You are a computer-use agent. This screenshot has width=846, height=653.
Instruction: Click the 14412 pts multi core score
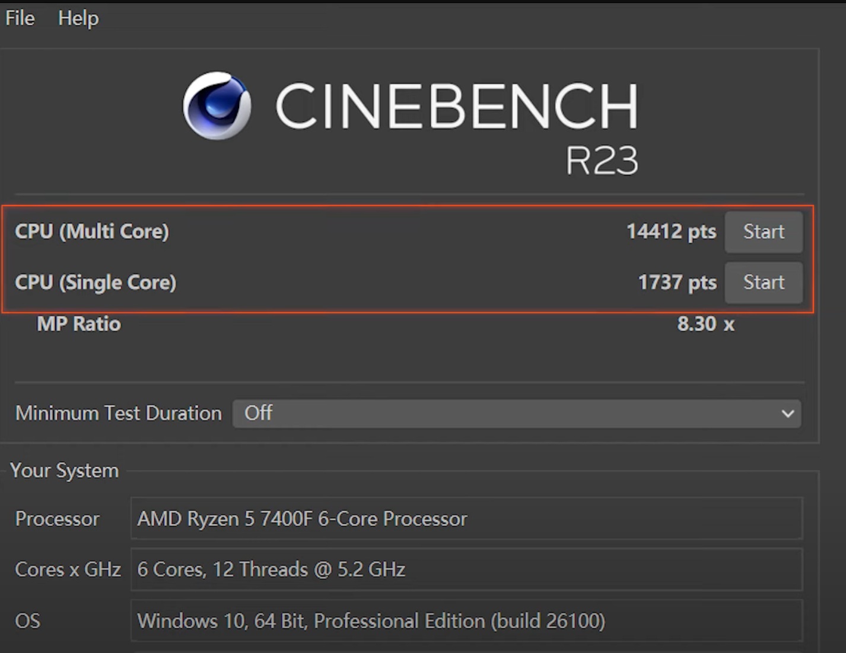point(671,231)
